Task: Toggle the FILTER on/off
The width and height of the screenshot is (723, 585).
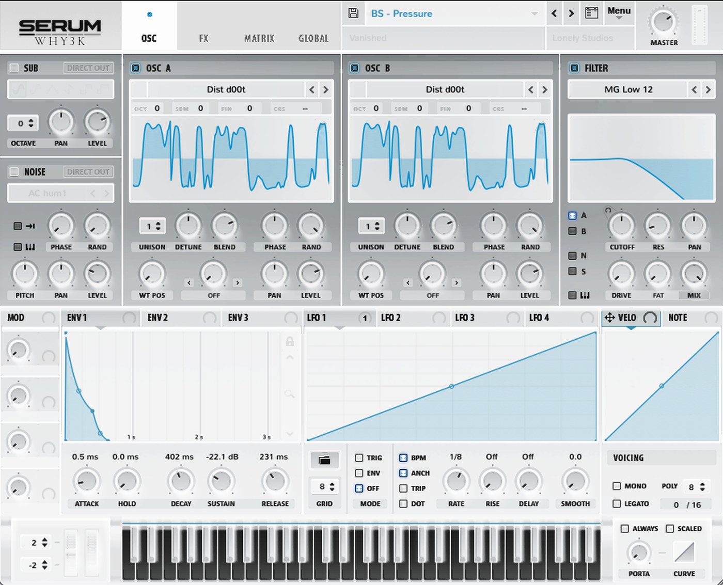Action: 574,68
